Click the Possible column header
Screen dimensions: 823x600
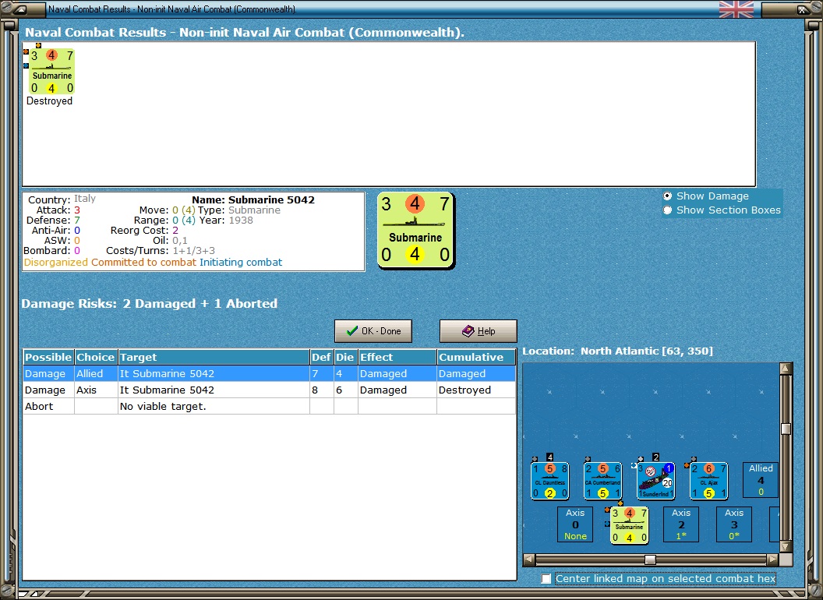point(48,357)
